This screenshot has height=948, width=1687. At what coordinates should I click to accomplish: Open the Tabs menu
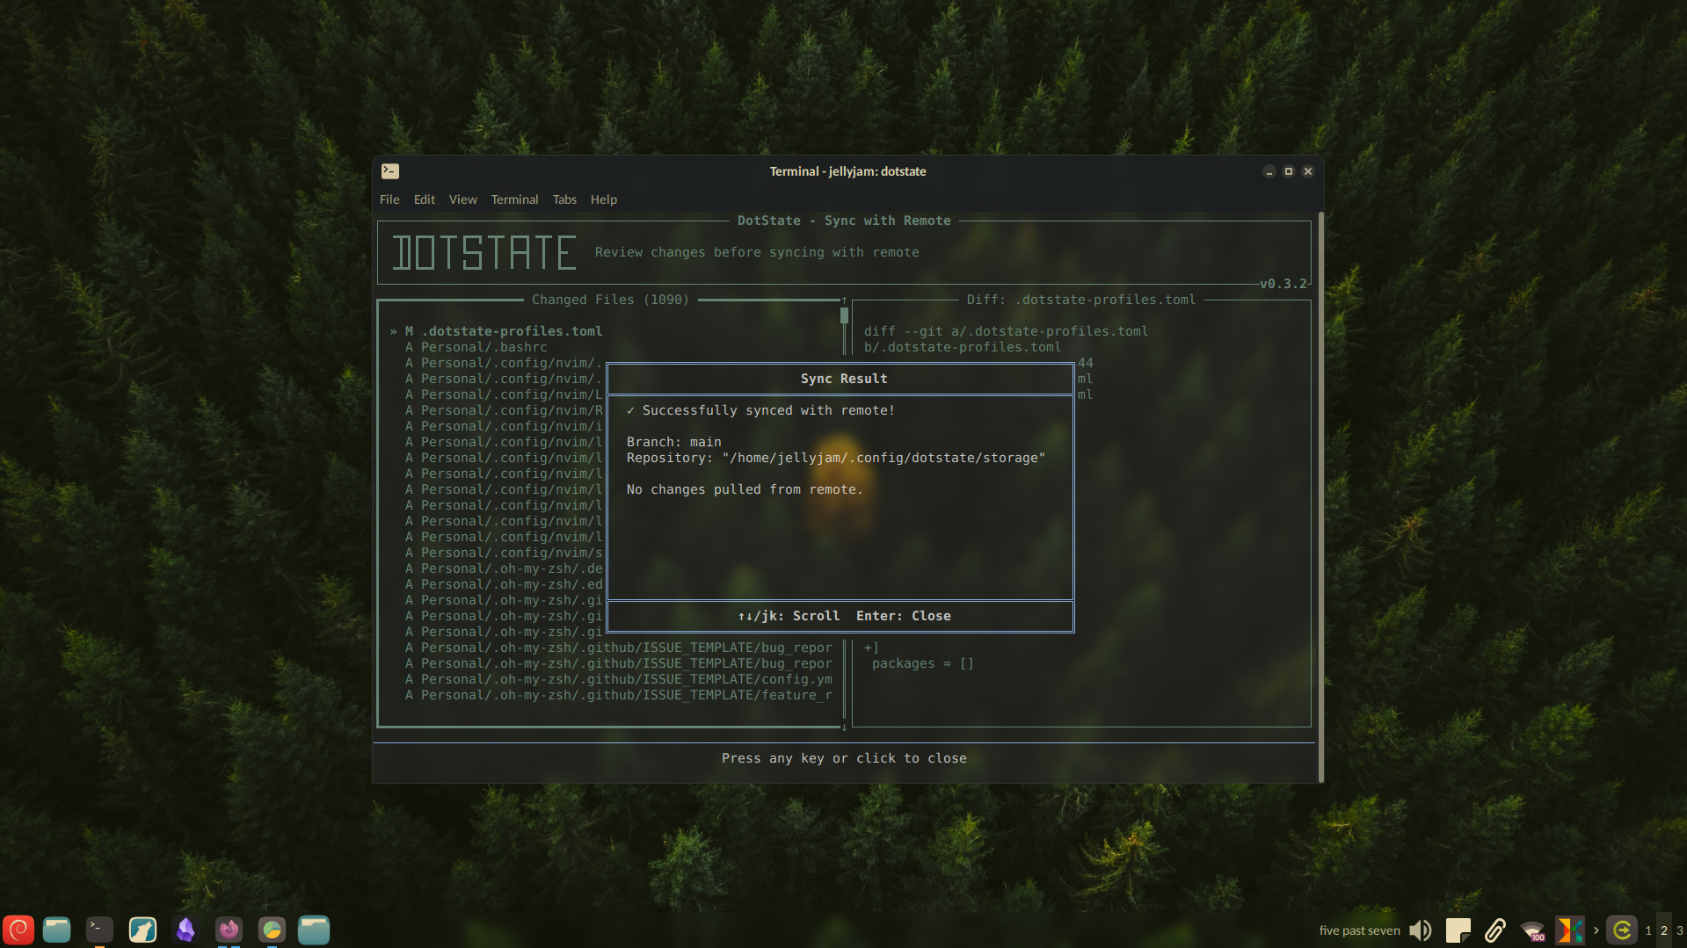[564, 199]
